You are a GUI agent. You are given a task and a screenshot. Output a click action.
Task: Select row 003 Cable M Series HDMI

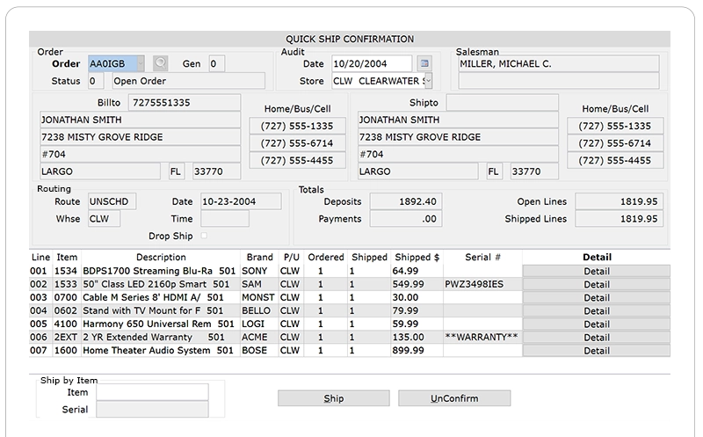point(264,298)
